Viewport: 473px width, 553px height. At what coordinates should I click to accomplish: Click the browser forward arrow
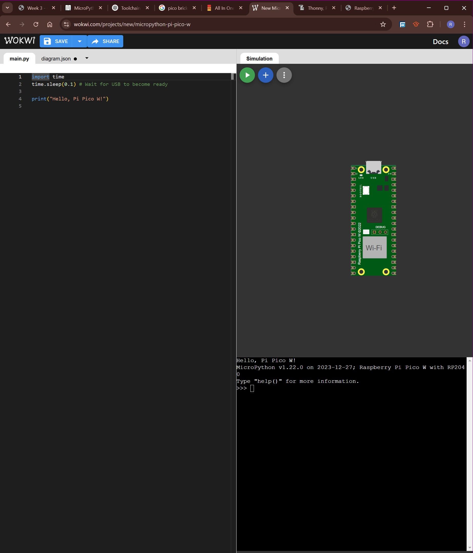[x=22, y=24]
